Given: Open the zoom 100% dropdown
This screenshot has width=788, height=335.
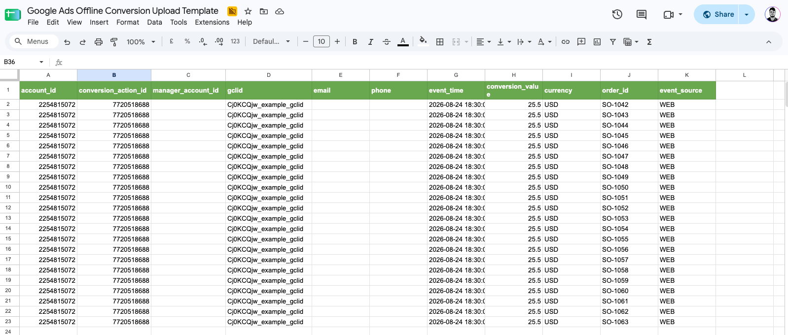Looking at the screenshot, I should (x=141, y=42).
